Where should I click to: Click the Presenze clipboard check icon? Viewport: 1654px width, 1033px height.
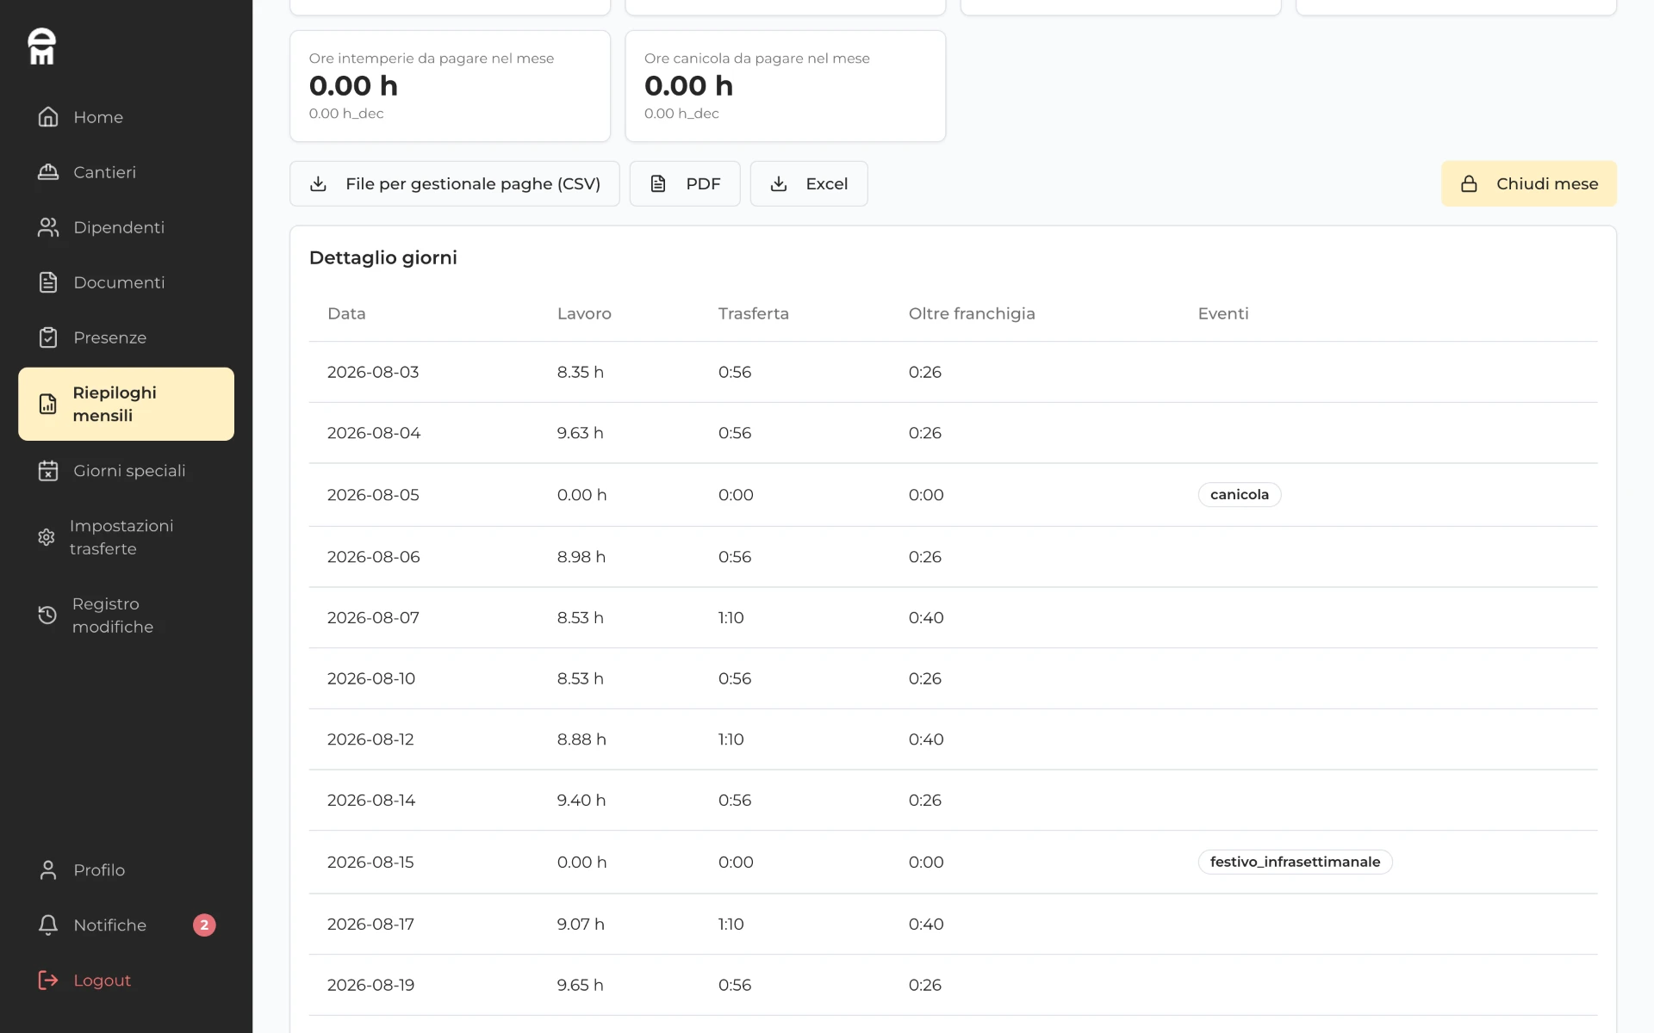click(48, 337)
